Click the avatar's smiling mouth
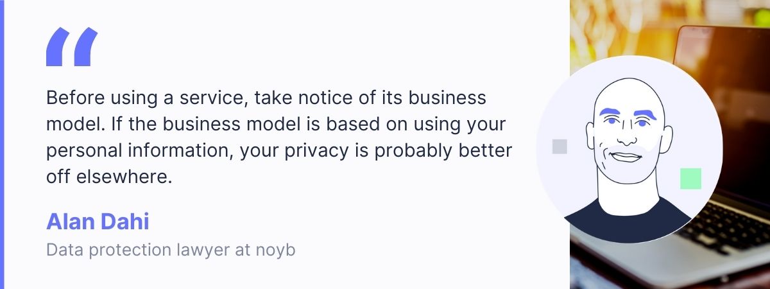Viewport: 770px width, 289px height. (x=625, y=154)
